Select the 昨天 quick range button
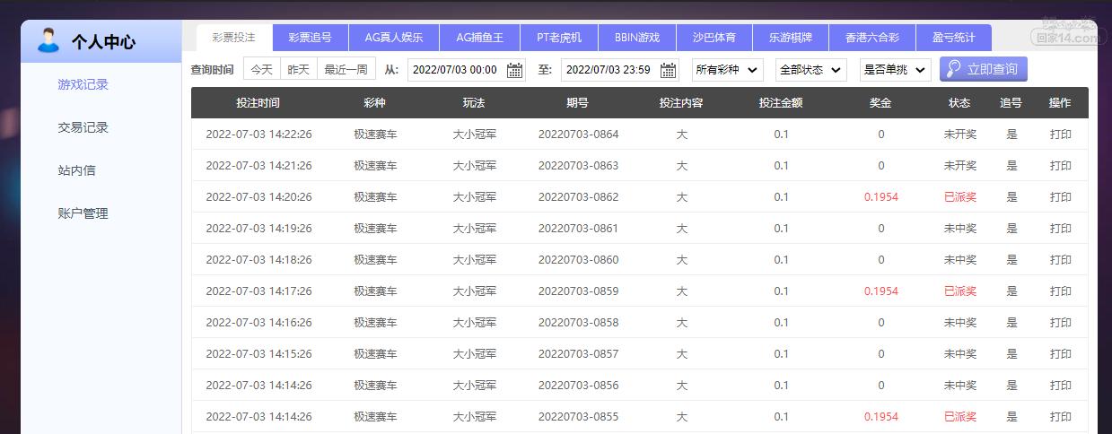This screenshot has width=1112, height=434. pyautogui.click(x=299, y=69)
